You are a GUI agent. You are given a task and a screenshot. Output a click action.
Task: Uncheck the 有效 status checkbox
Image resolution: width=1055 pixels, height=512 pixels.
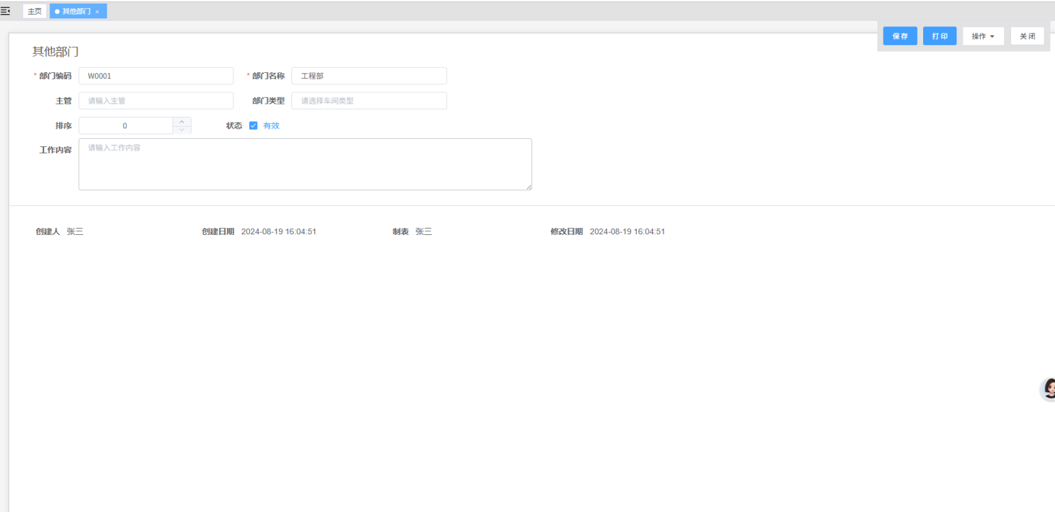(253, 126)
